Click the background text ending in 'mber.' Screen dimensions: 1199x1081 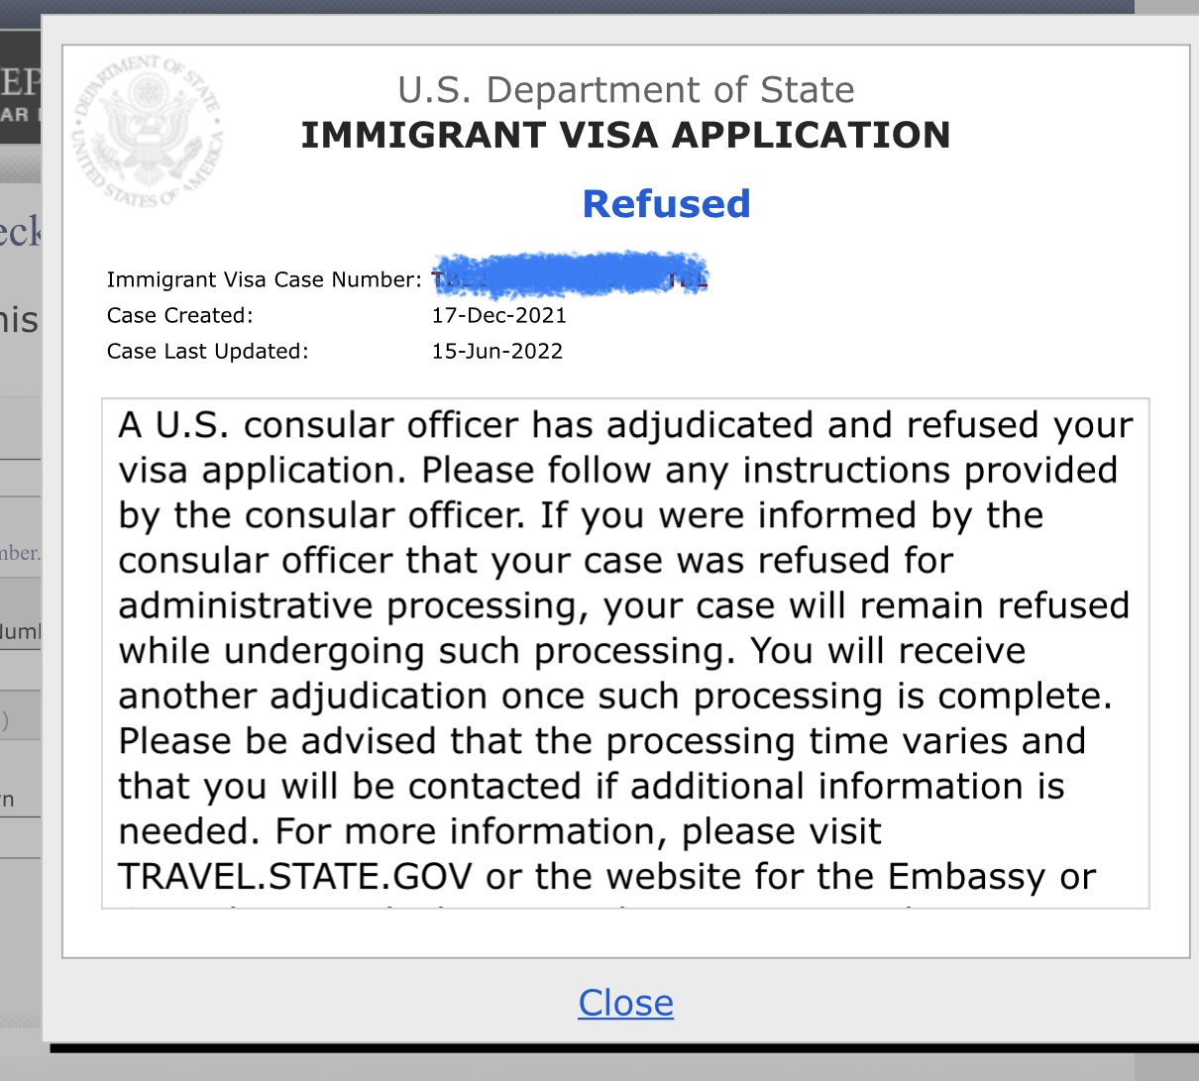[20, 553]
